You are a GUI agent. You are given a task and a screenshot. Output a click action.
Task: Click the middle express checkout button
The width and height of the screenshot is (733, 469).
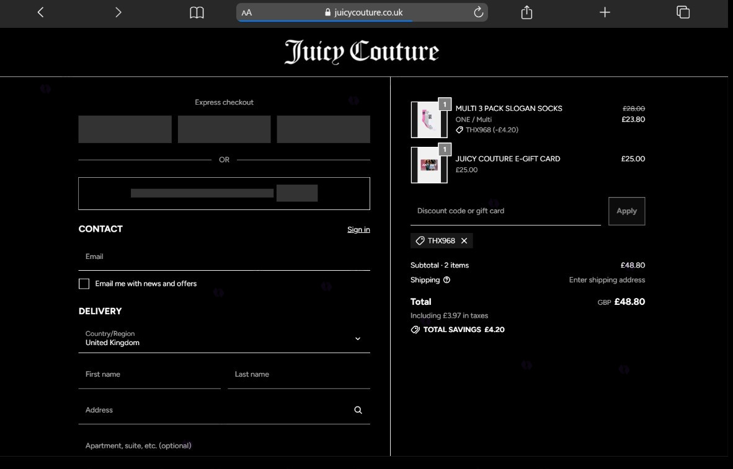pyautogui.click(x=224, y=129)
